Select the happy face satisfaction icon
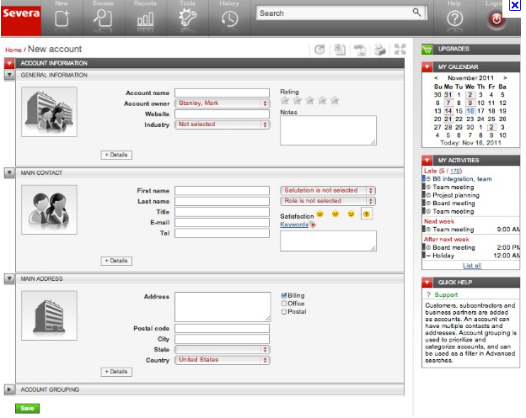Screen dimensions: 526x418 (x=351, y=214)
